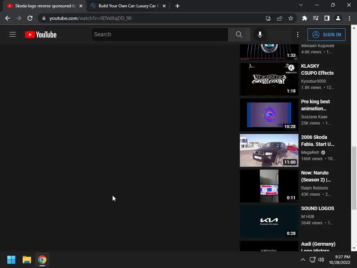This screenshot has width=357, height=268.
Task: Focus the YouTube Search input field
Action: coord(160,35)
